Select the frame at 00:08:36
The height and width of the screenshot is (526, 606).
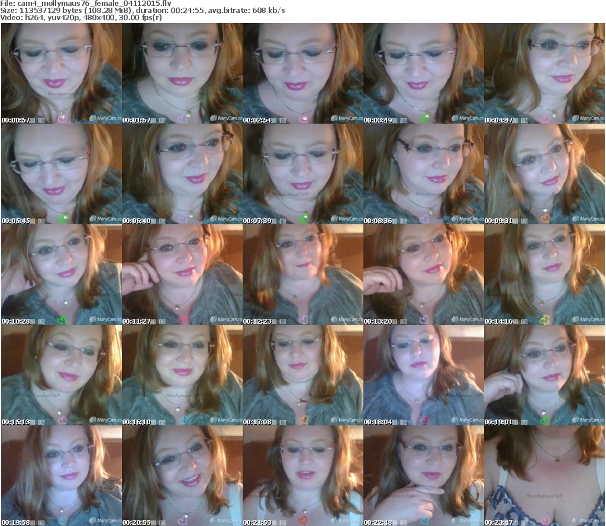point(424,174)
